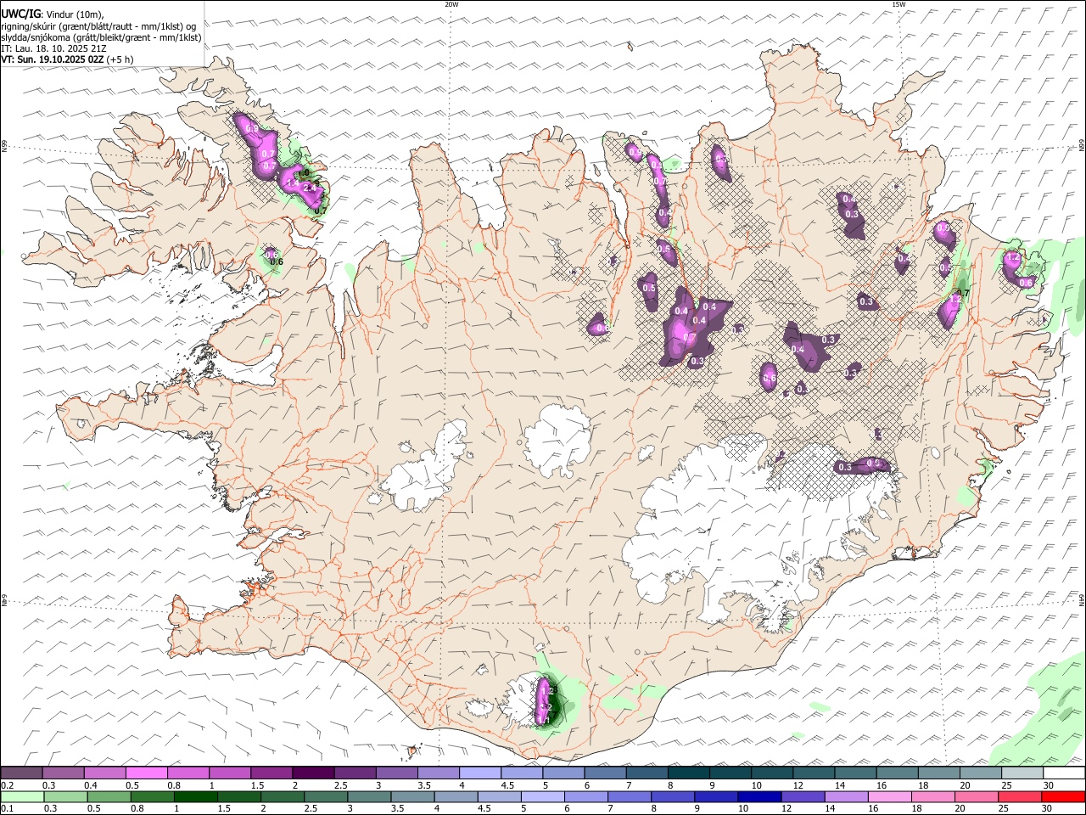Pick lower legend pink swatch at 16
Screen dimensions: 1086x815
click(889, 796)
